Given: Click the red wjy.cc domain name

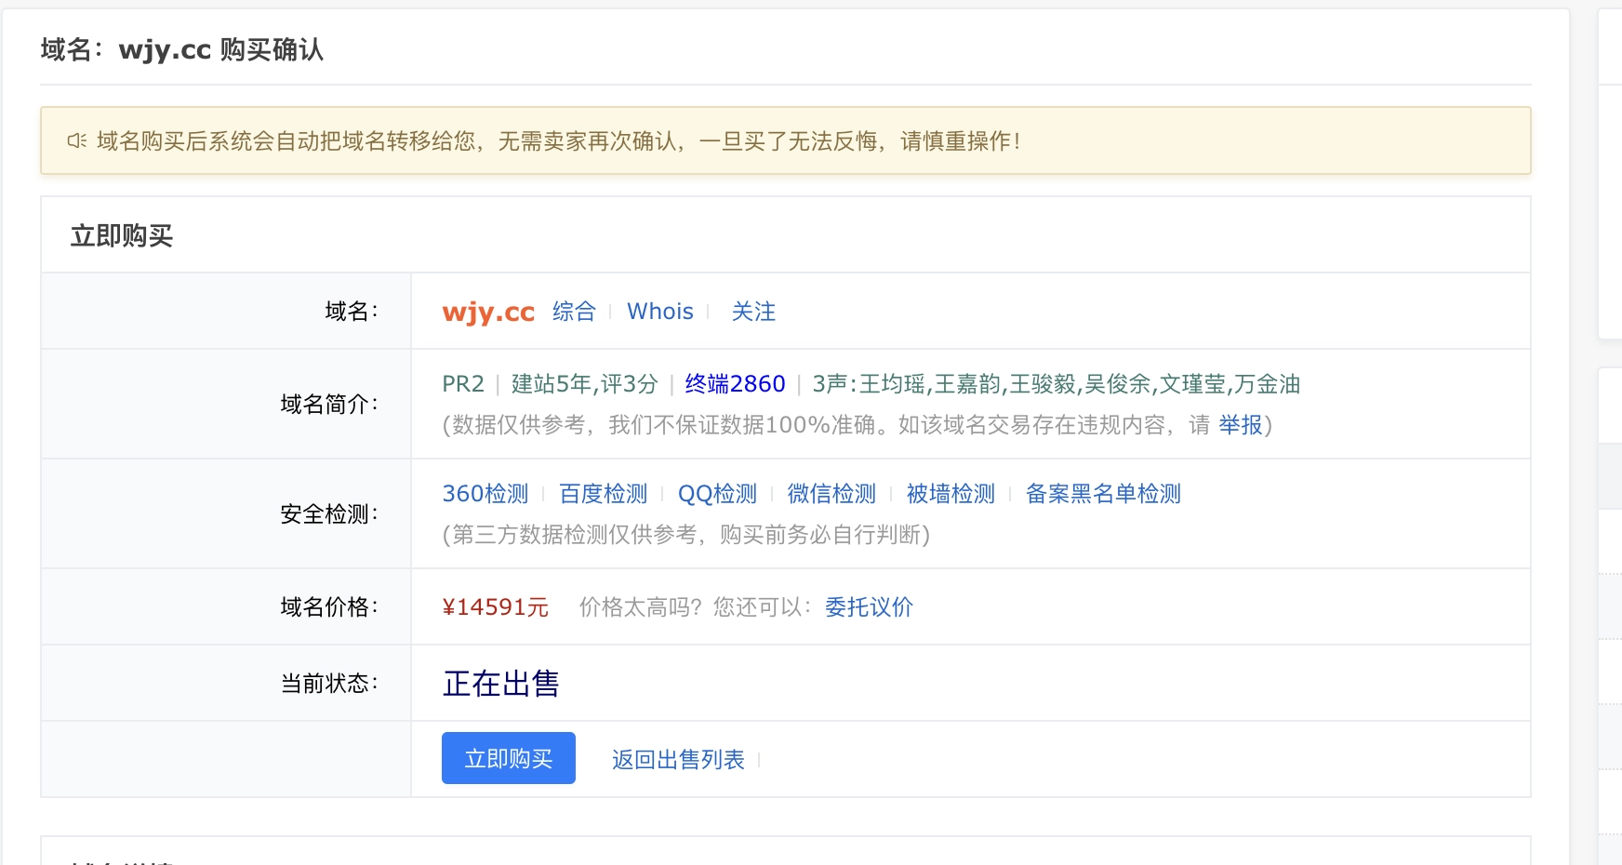Looking at the screenshot, I should (488, 312).
